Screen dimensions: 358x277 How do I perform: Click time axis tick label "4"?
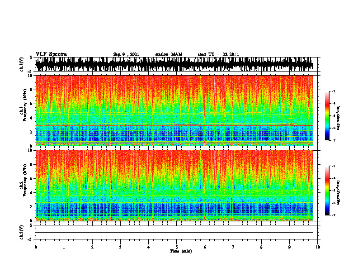tap(149, 247)
